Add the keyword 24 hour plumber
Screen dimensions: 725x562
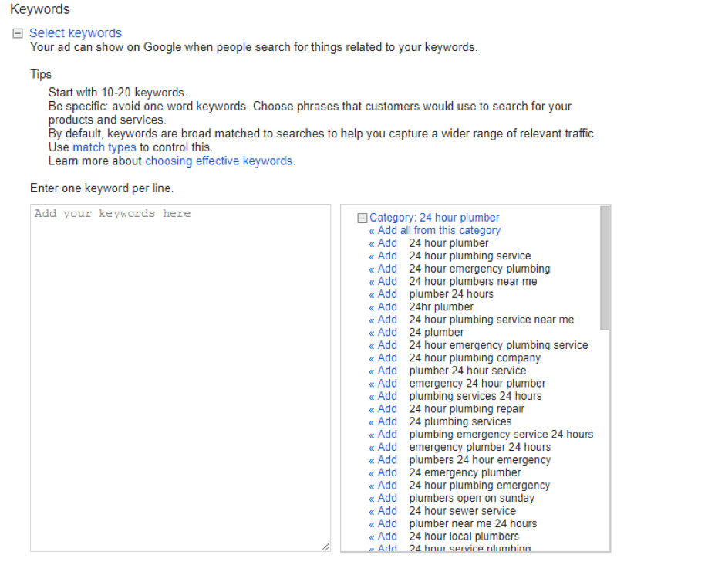pyautogui.click(x=383, y=243)
